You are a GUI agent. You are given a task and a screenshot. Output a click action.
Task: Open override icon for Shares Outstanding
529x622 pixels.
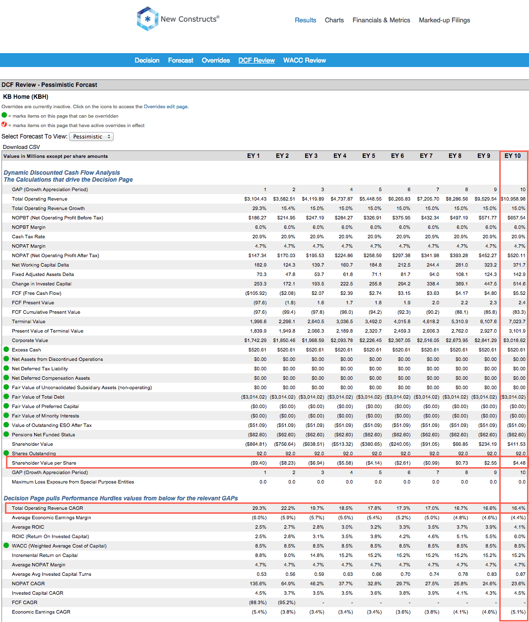[6, 453]
